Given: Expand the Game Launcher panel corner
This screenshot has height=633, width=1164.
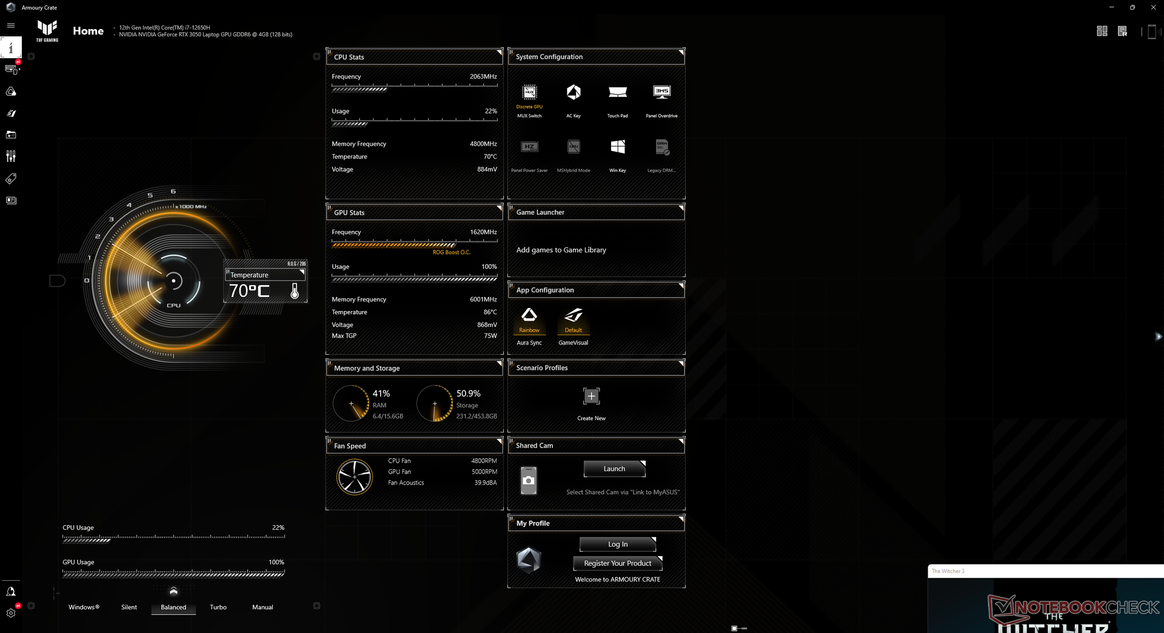Looking at the screenshot, I should pyautogui.click(x=681, y=208).
